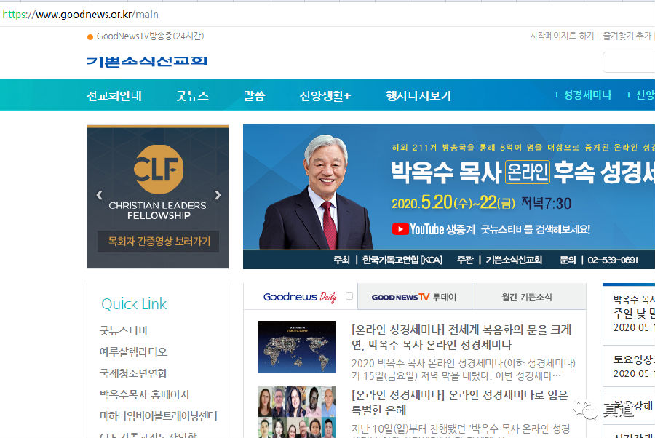The image size is (655, 438).
Task: Click the 성경세미나 link in nav bar
Action: click(x=587, y=95)
